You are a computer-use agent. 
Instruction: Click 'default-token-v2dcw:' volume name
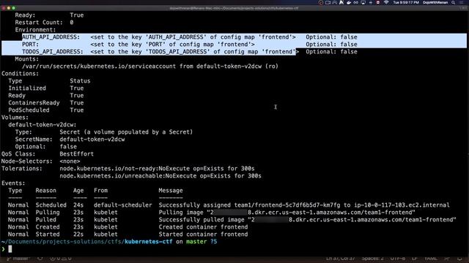pyautogui.click(x=43, y=125)
